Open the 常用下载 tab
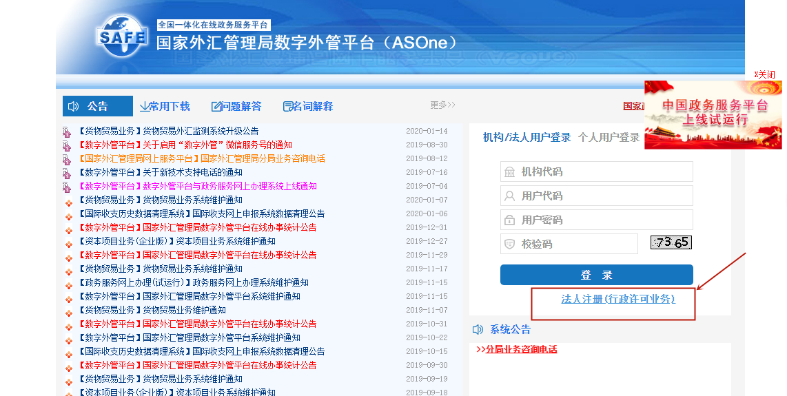Screen dimensions: 787x396 coord(165,106)
